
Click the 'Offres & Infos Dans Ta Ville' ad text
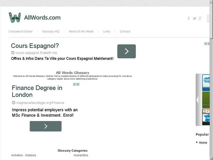click(62, 59)
